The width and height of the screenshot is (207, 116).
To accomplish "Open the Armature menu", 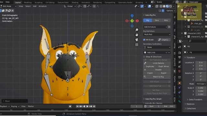I will click(42, 6).
